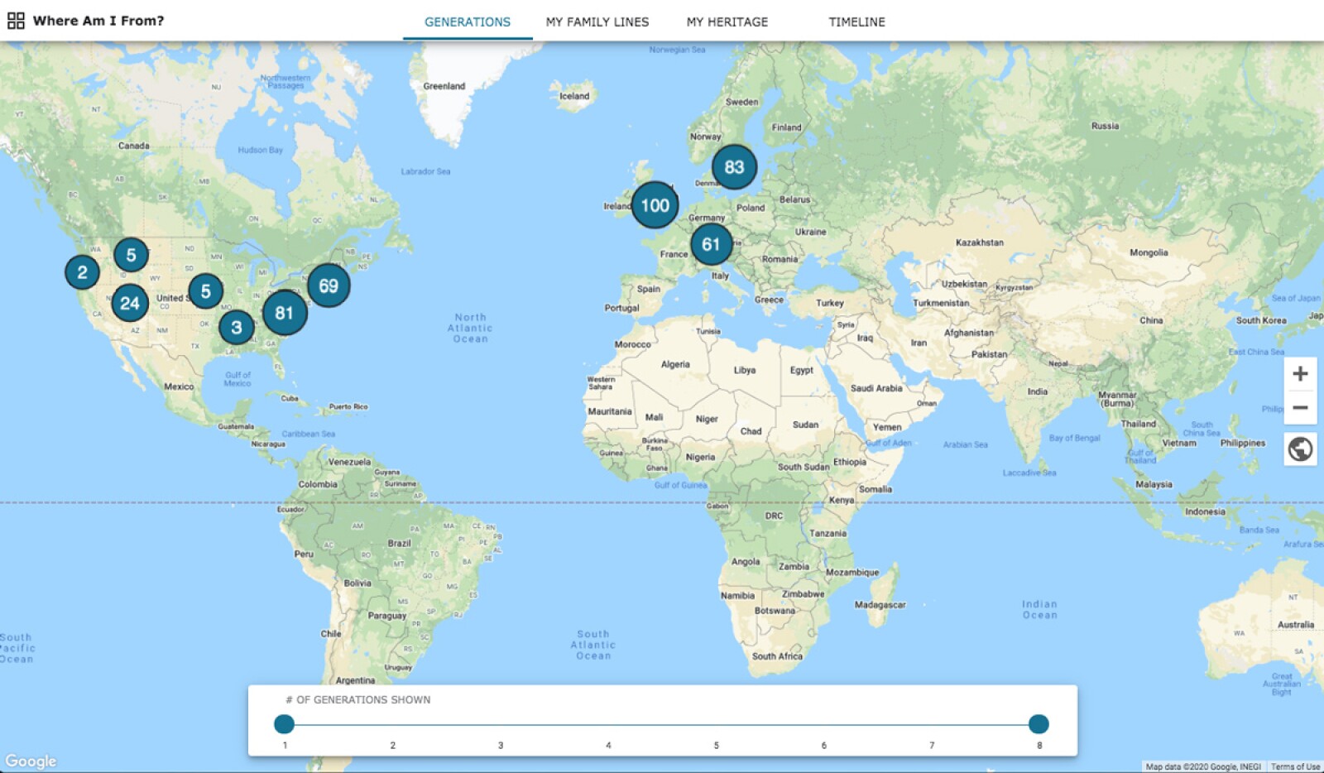Select the cluster marker labeled 2

pyautogui.click(x=82, y=272)
